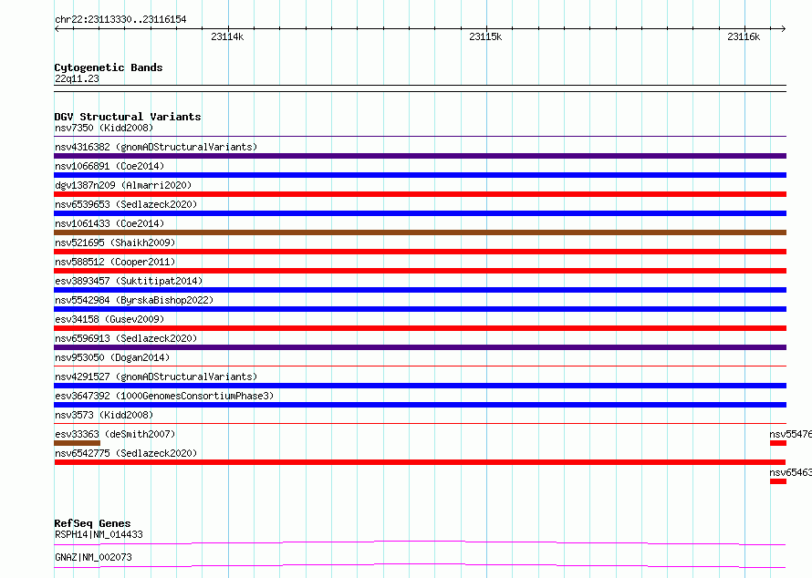Click red bar under dgv1387n209
The width and height of the screenshot is (812, 578).
[x=420, y=194]
